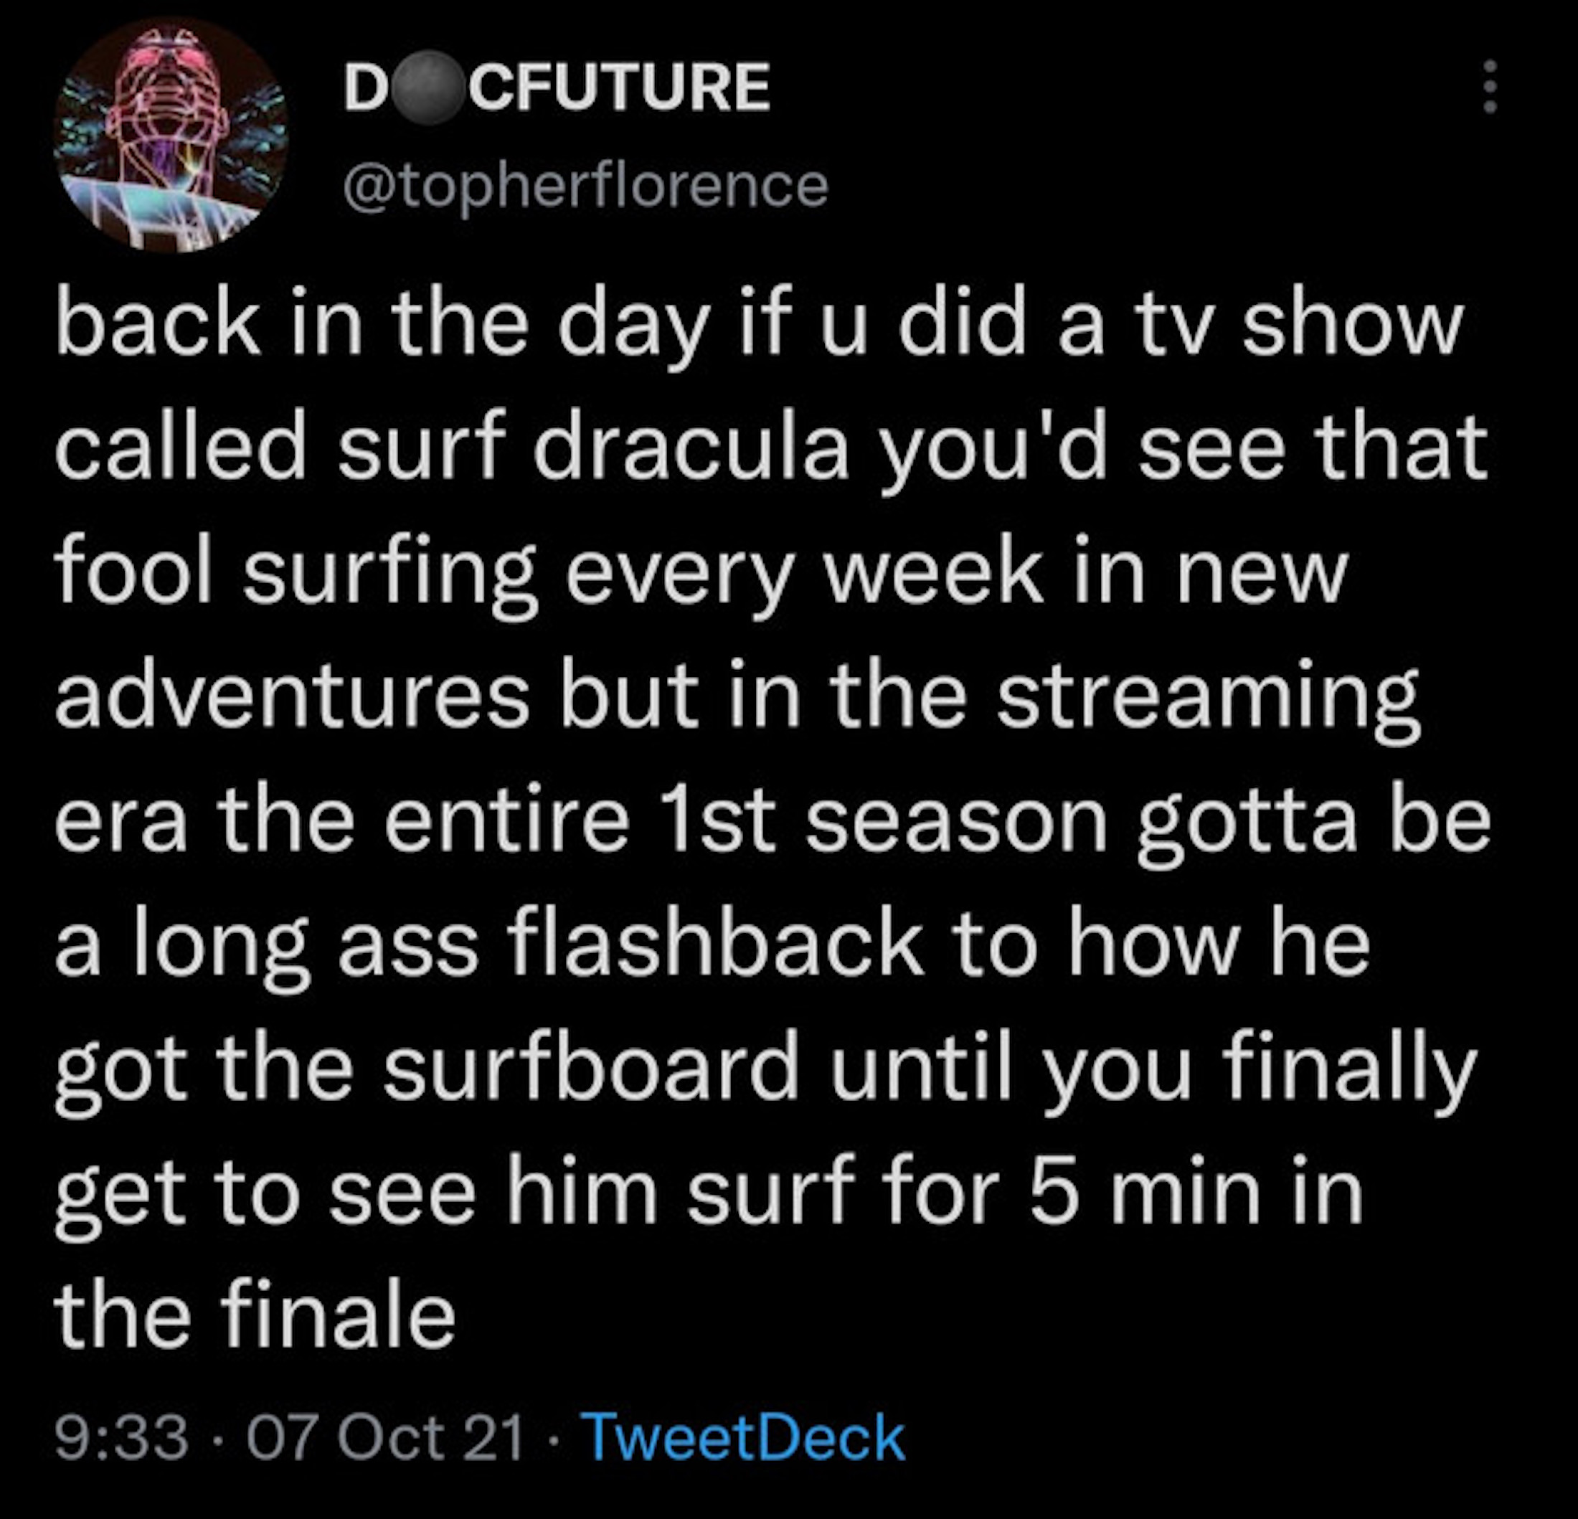Open the DOCFUTURE display name profile link
The image size is (1578, 1519).
tap(555, 87)
